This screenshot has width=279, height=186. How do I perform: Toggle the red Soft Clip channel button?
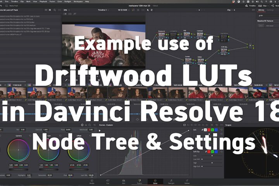click(x=209, y=152)
